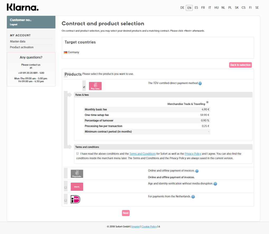The width and height of the screenshot is (269, 234).
Task: Check the Ident product checkbox
Action: pos(65,187)
